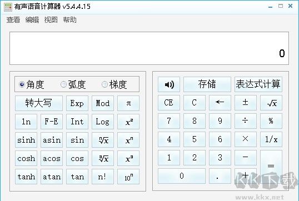Select the 梯度 (gradians) radio button

[114, 84]
